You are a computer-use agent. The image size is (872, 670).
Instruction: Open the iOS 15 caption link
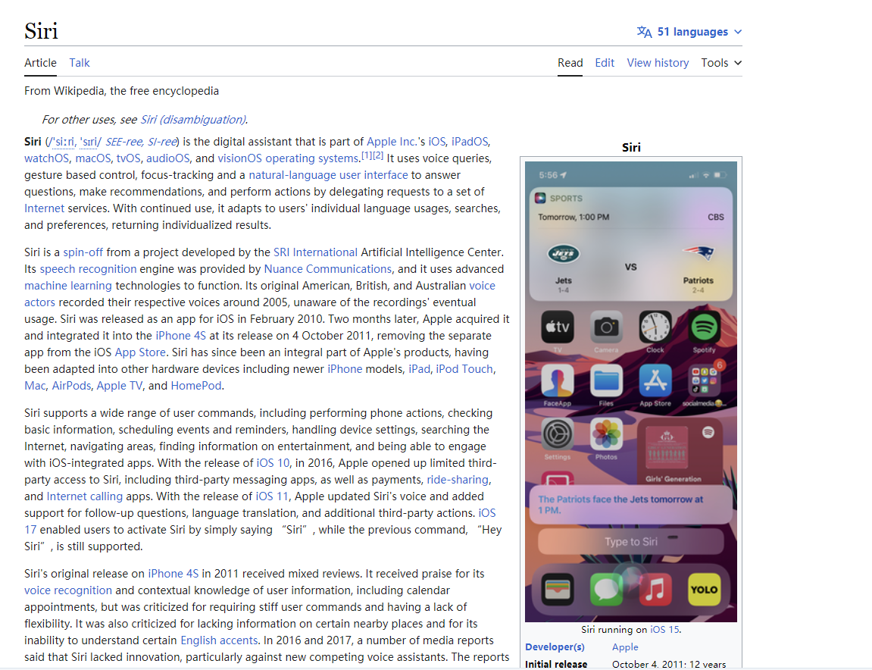pos(664,630)
